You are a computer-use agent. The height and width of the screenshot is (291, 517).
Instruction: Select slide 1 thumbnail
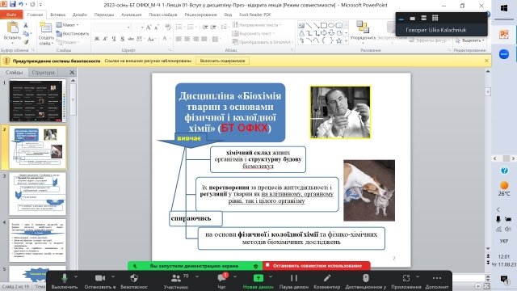click(x=38, y=100)
